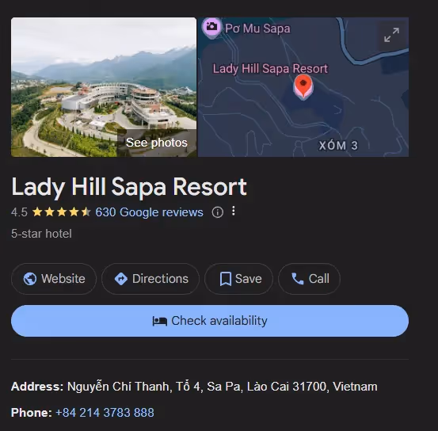Click the Directions arrow icon
Image resolution: width=438 pixels, height=431 pixels.
click(x=121, y=279)
